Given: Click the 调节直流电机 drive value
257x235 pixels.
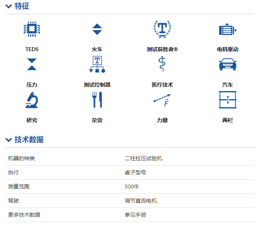Looking at the screenshot, I should 141,201.
